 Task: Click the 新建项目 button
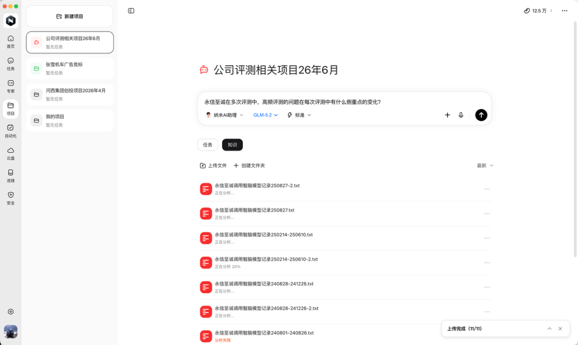(x=70, y=16)
